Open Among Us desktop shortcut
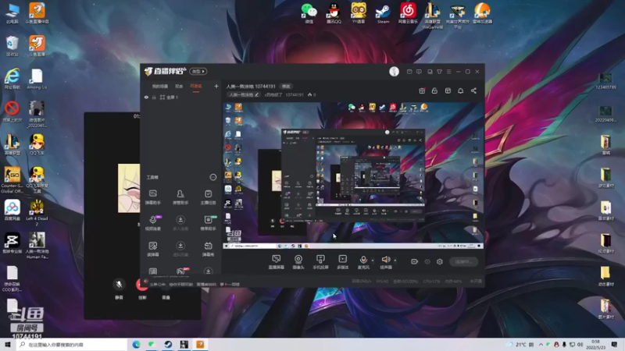 point(37,79)
